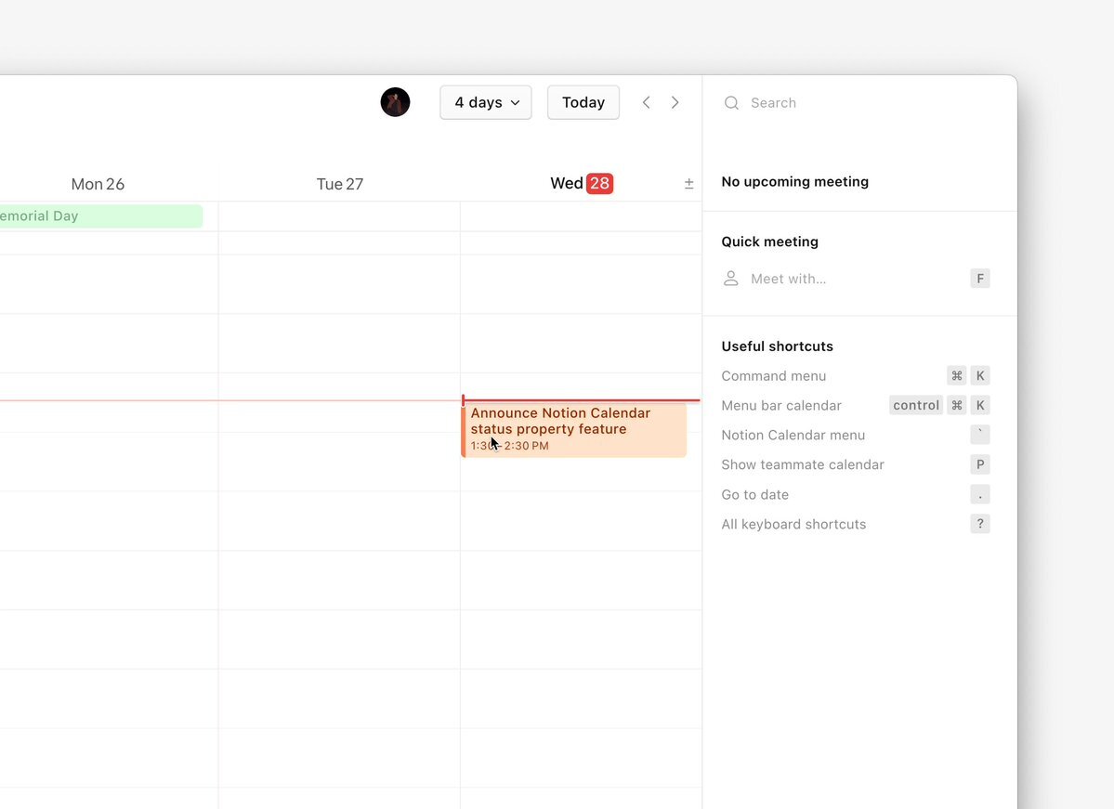
Task: Click the control key badge
Action: pos(916,406)
